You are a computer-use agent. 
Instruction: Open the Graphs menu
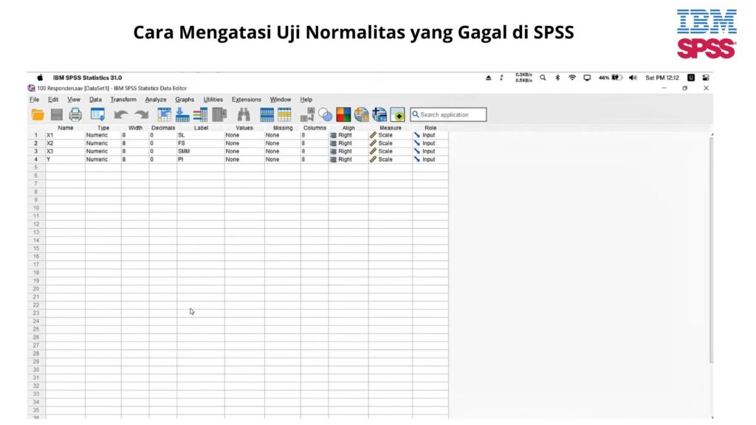(x=185, y=100)
